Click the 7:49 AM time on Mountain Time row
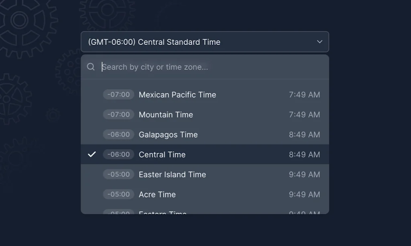Viewport: 411px width, 246px height. tap(304, 115)
